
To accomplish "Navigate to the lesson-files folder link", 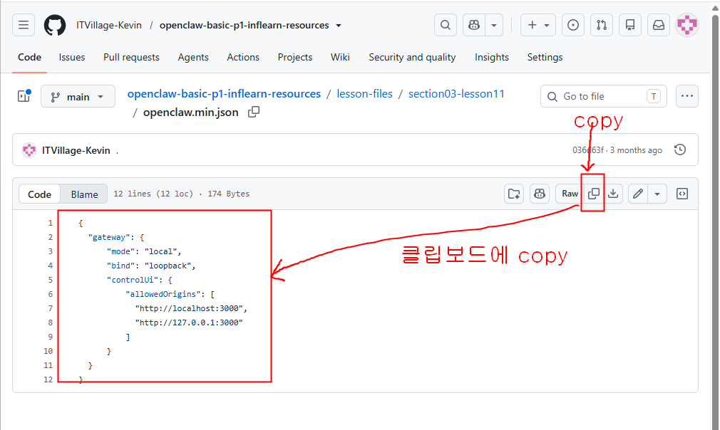I will coord(364,93).
